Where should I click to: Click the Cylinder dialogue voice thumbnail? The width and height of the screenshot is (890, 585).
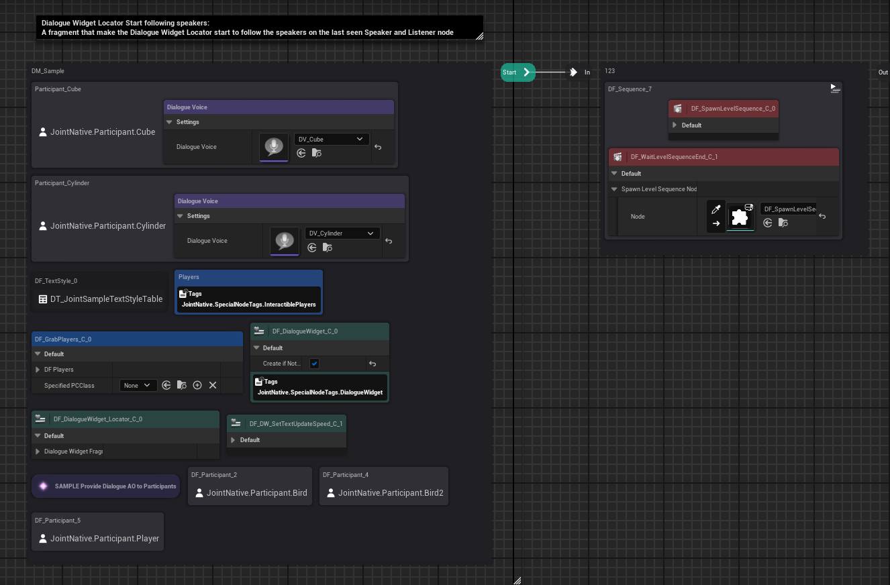285,241
